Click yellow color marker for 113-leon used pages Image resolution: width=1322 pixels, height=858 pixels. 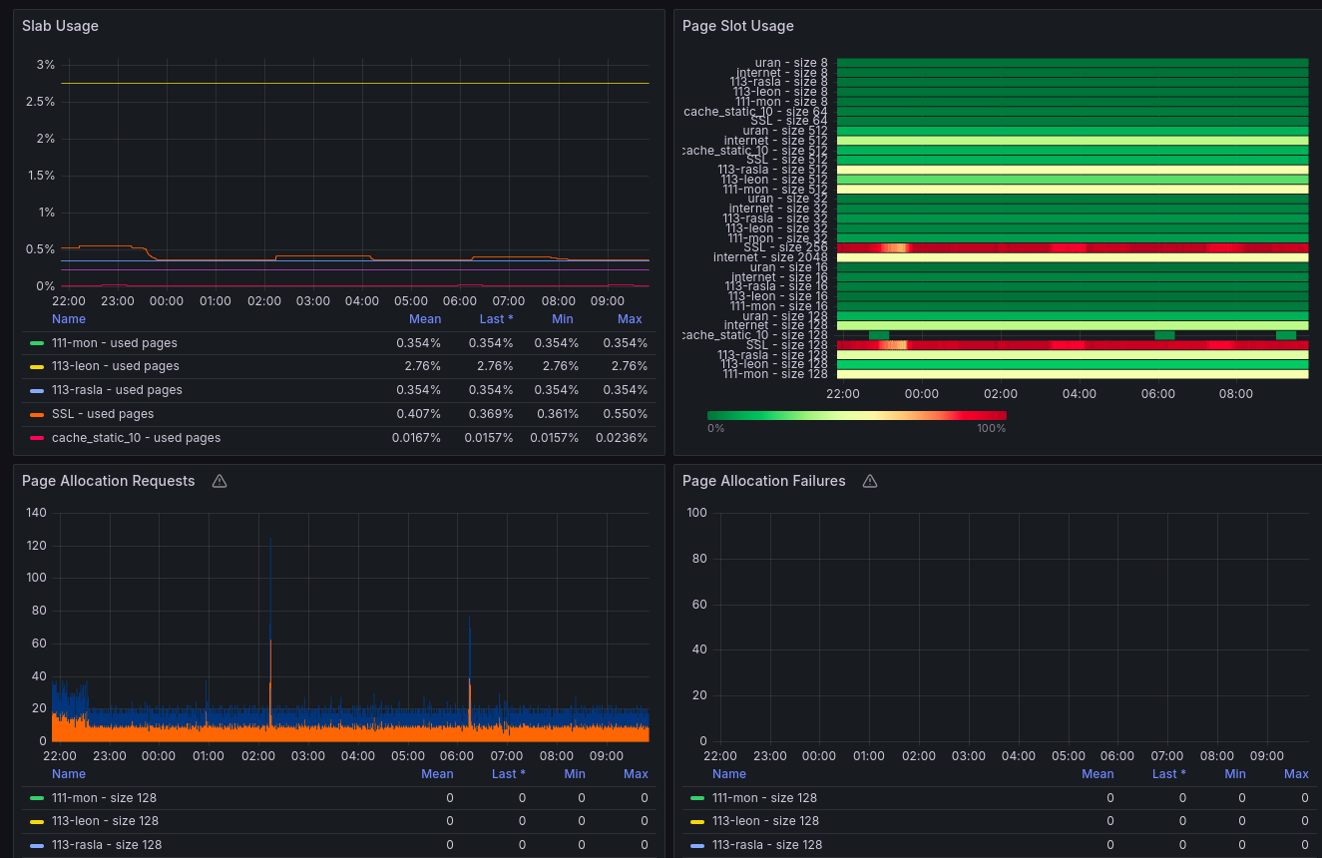(37, 367)
